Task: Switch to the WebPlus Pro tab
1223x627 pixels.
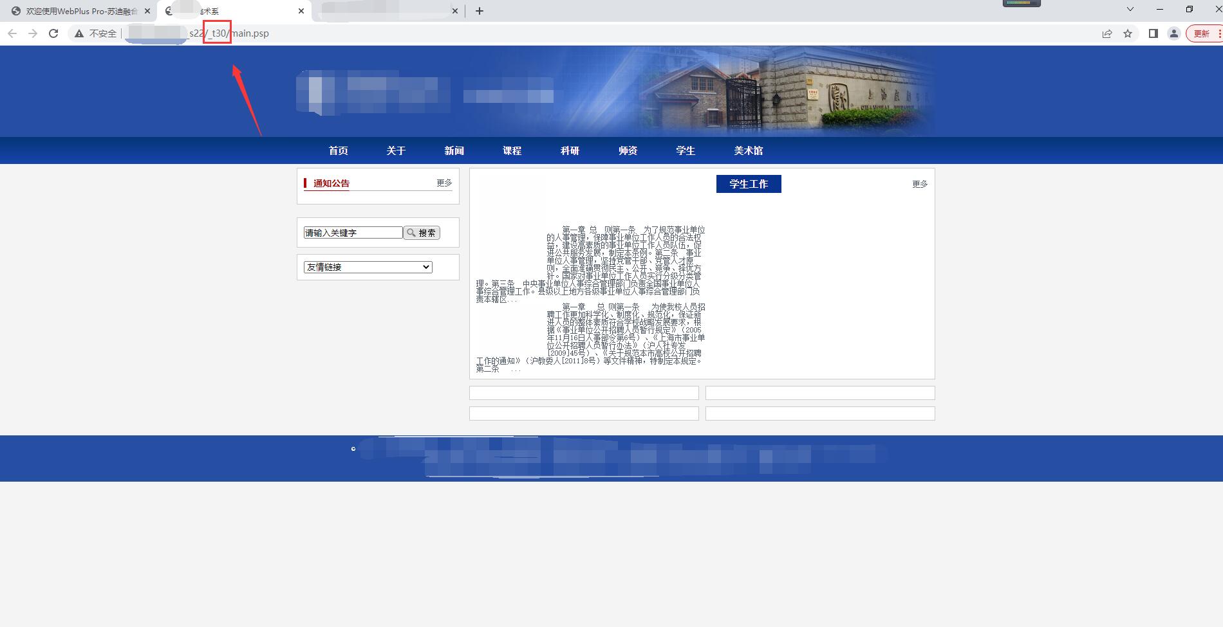Action: [x=77, y=11]
